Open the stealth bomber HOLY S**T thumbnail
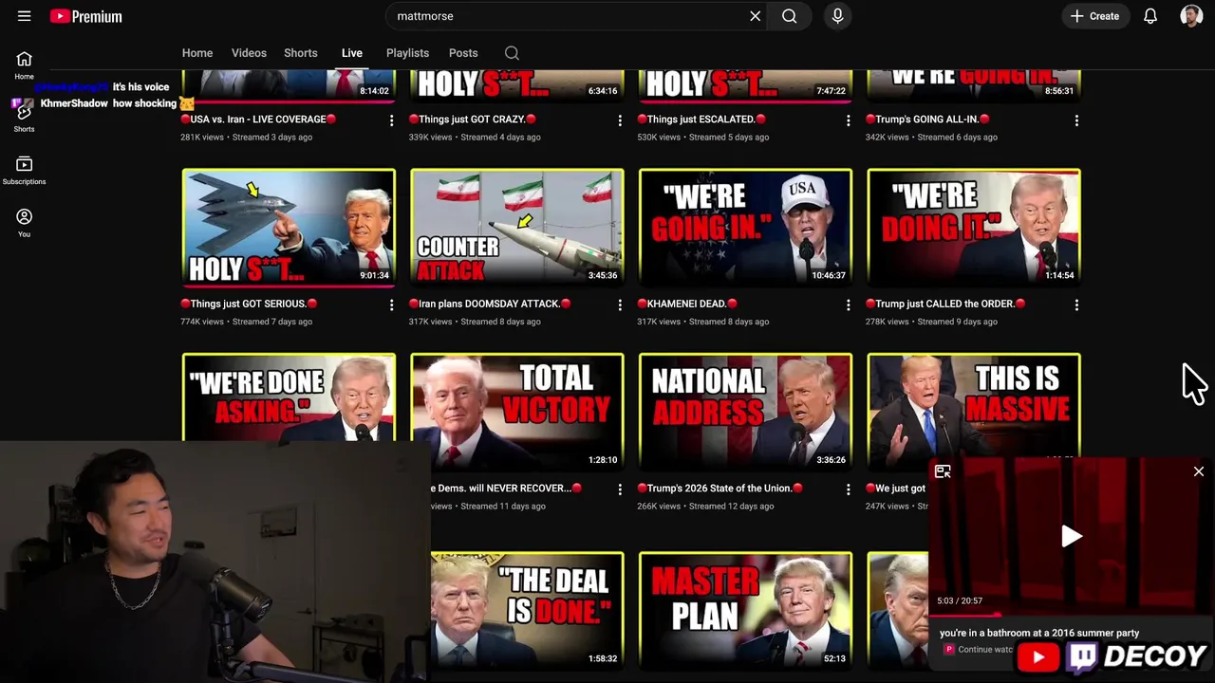The image size is (1215, 683). pyautogui.click(x=289, y=228)
